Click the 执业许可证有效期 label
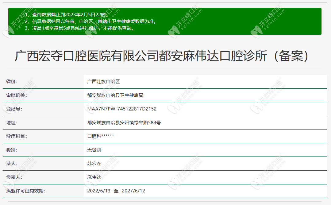 (x=26, y=191)
